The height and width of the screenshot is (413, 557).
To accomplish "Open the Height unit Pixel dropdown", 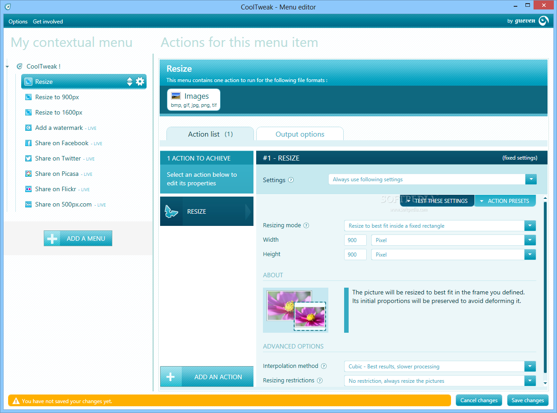I will 530,255.
